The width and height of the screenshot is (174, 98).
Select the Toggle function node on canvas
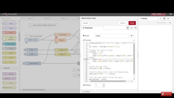60,40
